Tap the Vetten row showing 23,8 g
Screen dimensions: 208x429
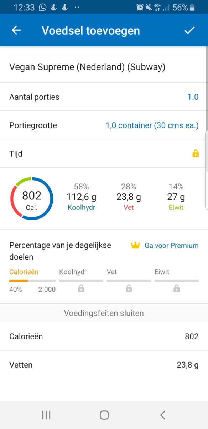104,365
